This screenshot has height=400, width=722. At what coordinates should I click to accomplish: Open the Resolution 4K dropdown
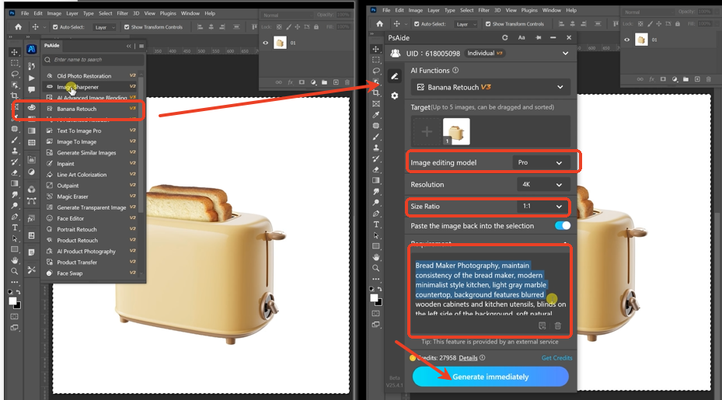(x=543, y=185)
